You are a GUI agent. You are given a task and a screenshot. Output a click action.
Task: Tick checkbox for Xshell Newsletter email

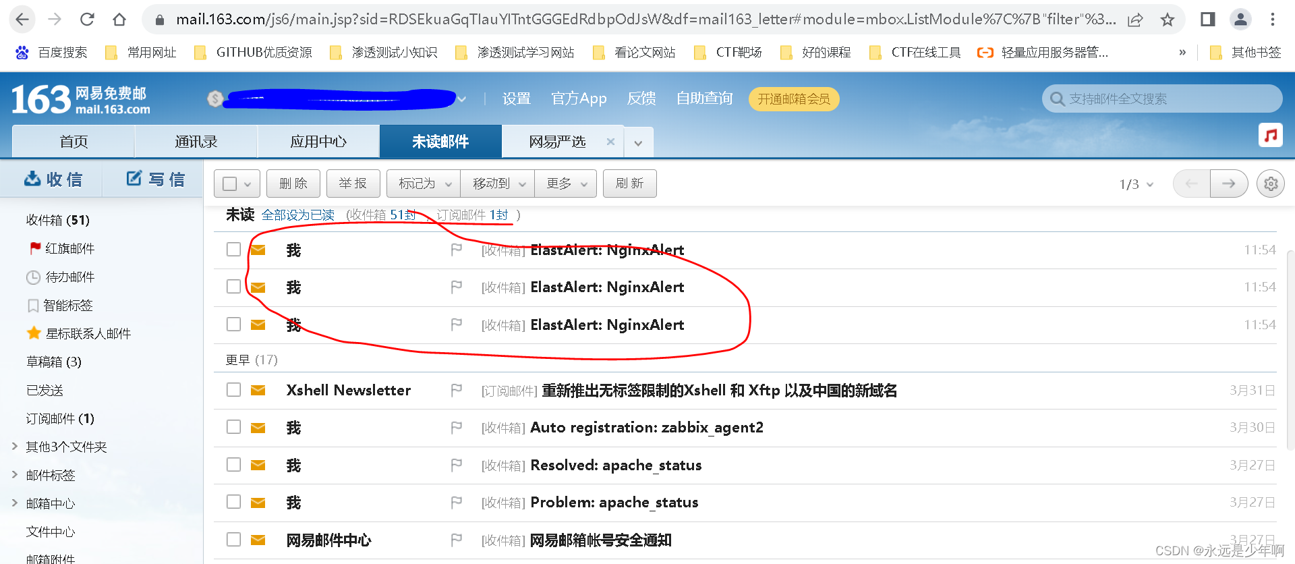[x=233, y=389]
